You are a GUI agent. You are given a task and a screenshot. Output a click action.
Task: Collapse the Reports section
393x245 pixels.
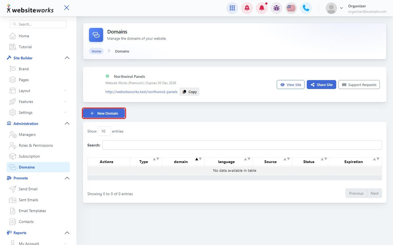[x=67, y=233]
